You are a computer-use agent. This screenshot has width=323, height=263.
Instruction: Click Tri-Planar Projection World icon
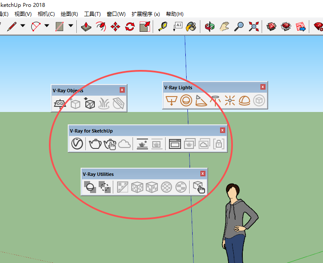(x=137, y=187)
